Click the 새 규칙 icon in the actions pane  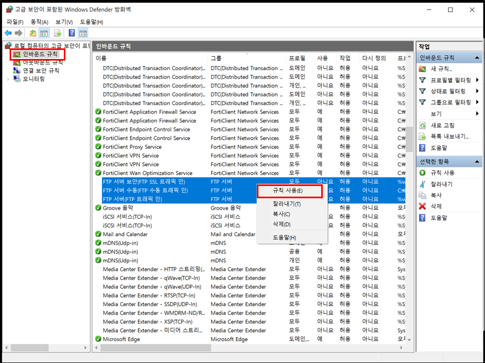click(x=423, y=69)
